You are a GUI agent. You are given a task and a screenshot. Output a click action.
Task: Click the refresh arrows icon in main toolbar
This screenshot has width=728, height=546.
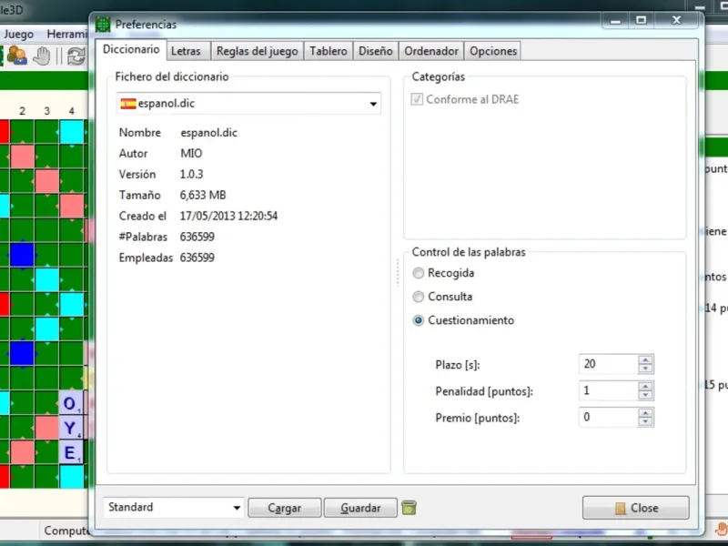point(76,56)
